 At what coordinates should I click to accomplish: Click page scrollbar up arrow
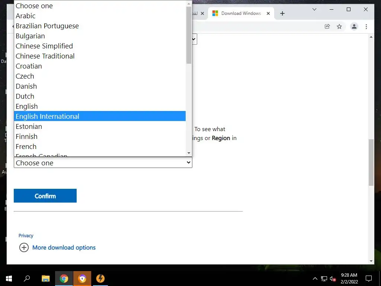click(371, 37)
